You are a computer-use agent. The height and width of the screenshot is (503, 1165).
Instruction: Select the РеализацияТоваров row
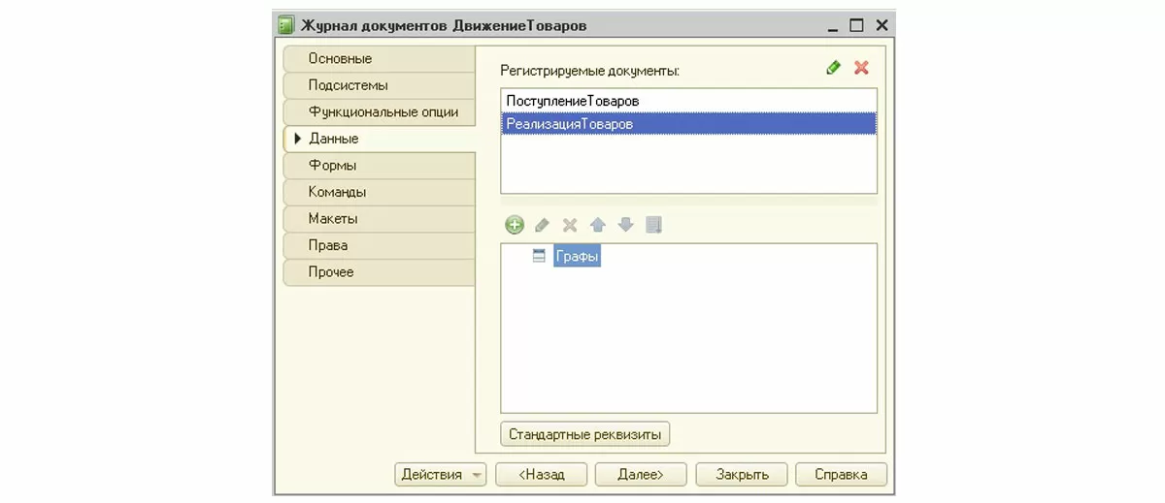688,123
